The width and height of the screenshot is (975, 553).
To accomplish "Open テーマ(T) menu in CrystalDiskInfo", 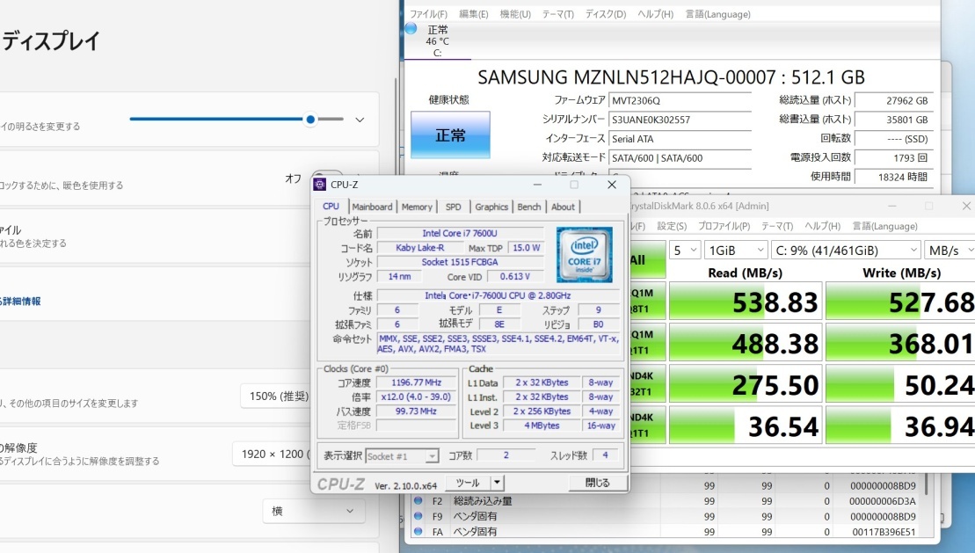I will pyautogui.click(x=557, y=14).
